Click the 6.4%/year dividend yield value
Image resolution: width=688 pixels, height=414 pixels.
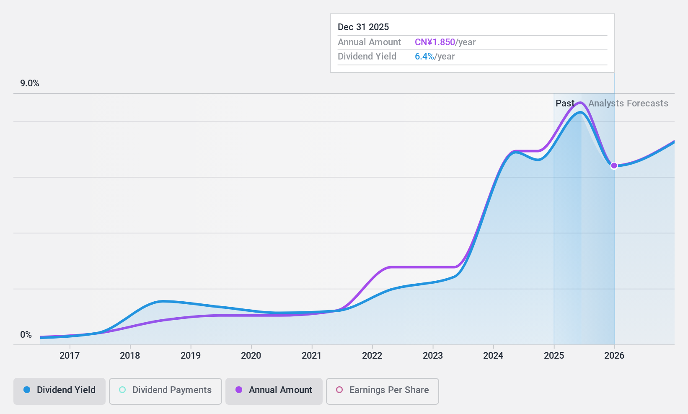(435, 57)
